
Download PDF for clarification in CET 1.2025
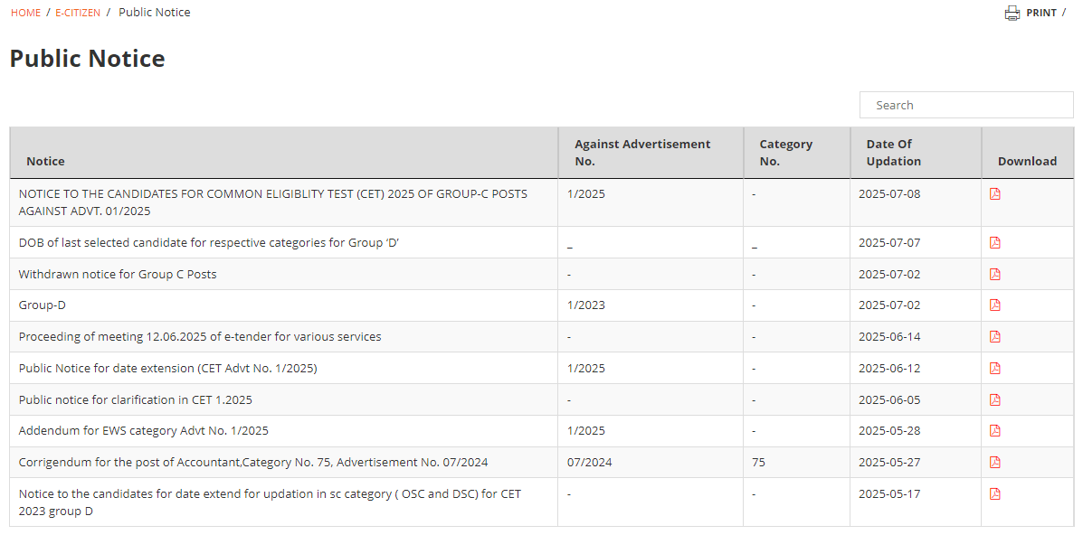point(994,399)
